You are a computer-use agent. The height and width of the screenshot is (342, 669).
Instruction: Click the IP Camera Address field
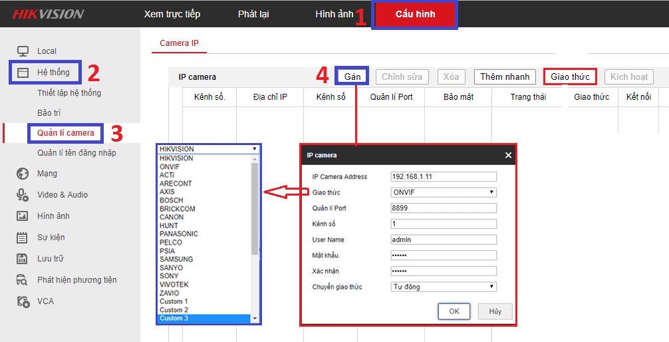[444, 177]
